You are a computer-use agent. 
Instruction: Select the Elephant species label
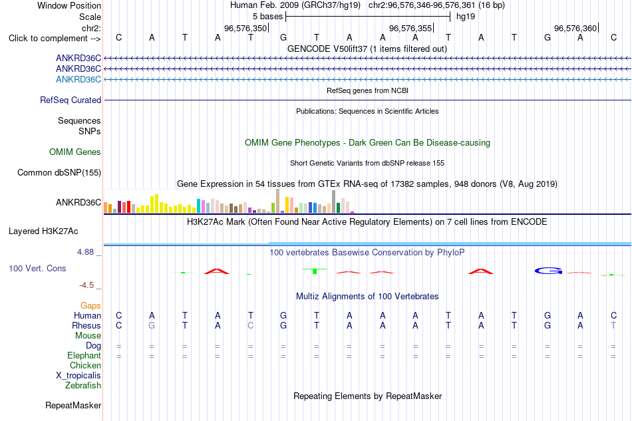click(84, 355)
